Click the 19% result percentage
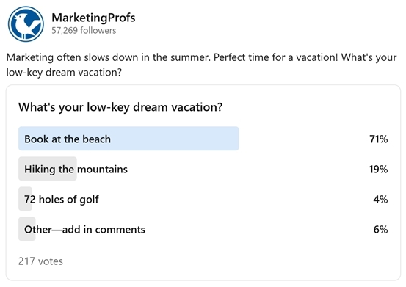 (x=379, y=170)
